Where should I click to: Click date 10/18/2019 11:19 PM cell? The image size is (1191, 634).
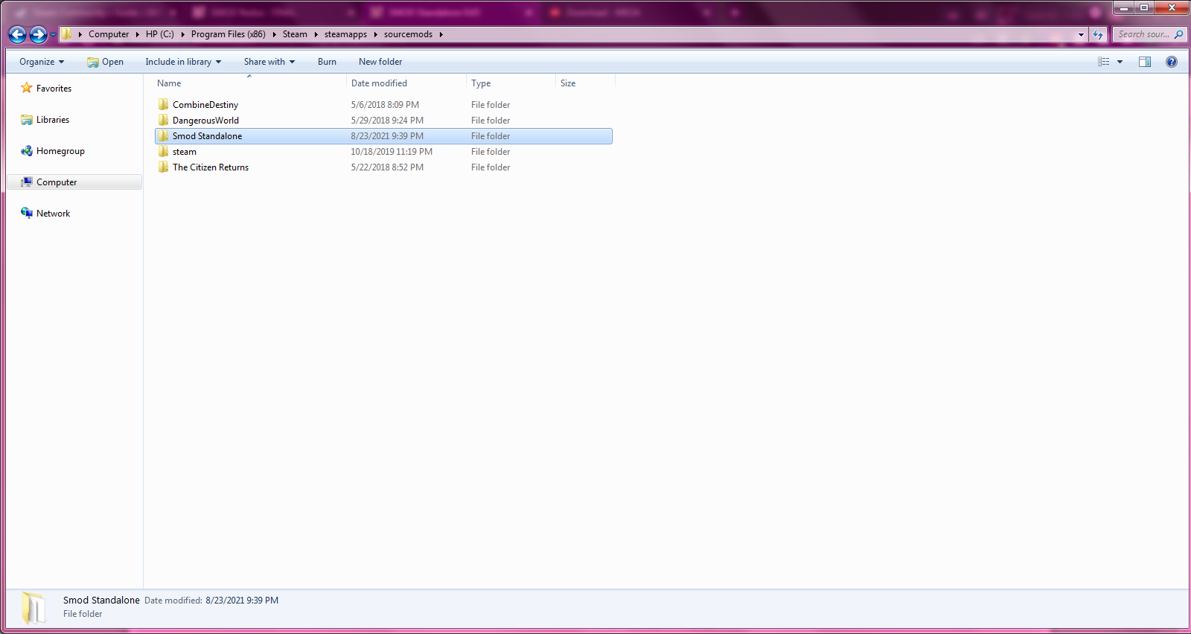coord(392,152)
